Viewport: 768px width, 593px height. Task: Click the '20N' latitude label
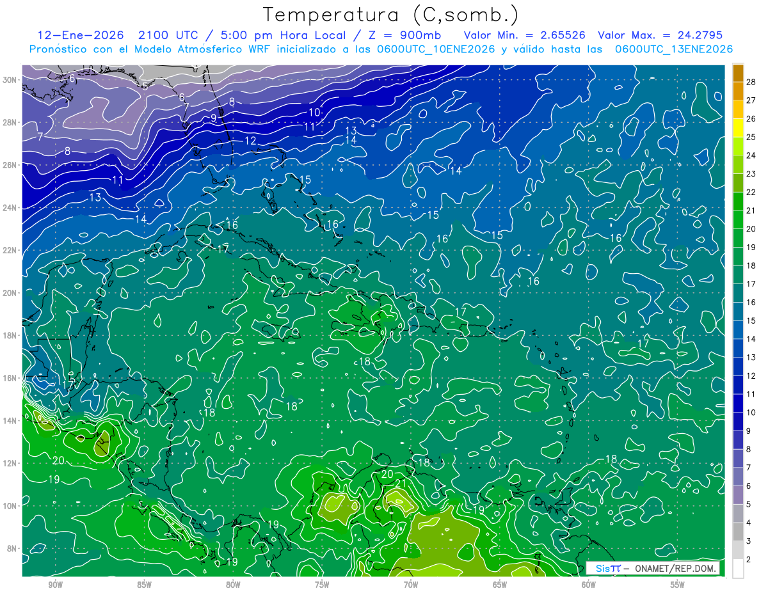9,293
